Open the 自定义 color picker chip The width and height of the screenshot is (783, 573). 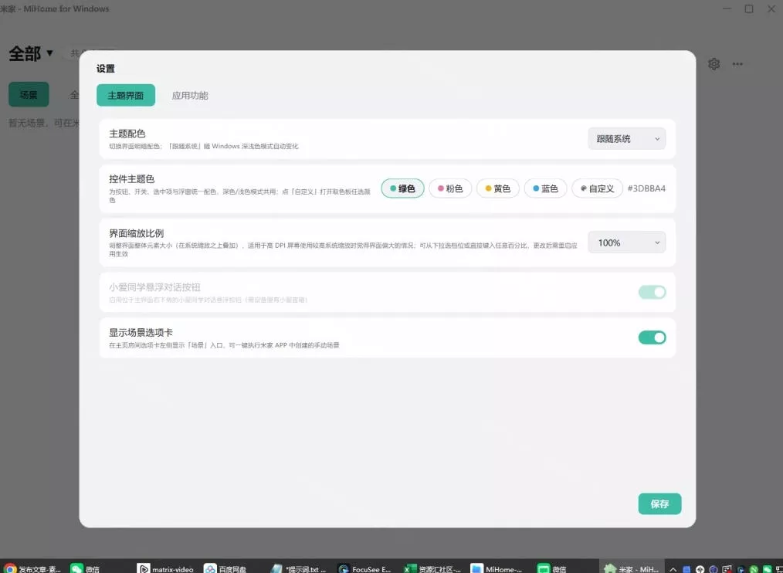pos(597,188)
